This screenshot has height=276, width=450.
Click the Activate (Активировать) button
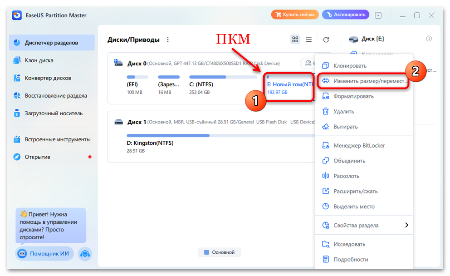pyautogui.click(x=346, y=15)
